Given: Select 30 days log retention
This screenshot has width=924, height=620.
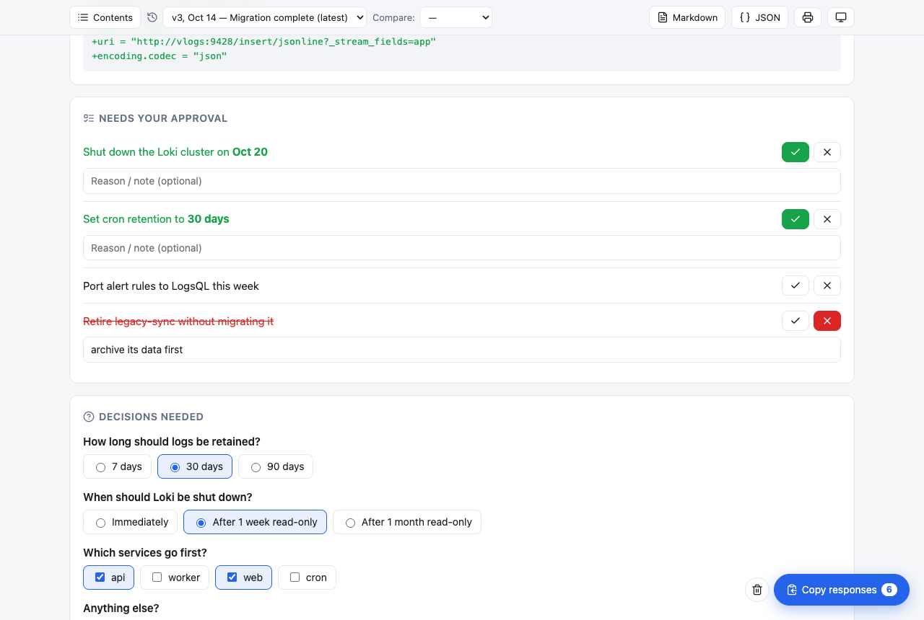Looking at the screenshot, I should point(195,466).
